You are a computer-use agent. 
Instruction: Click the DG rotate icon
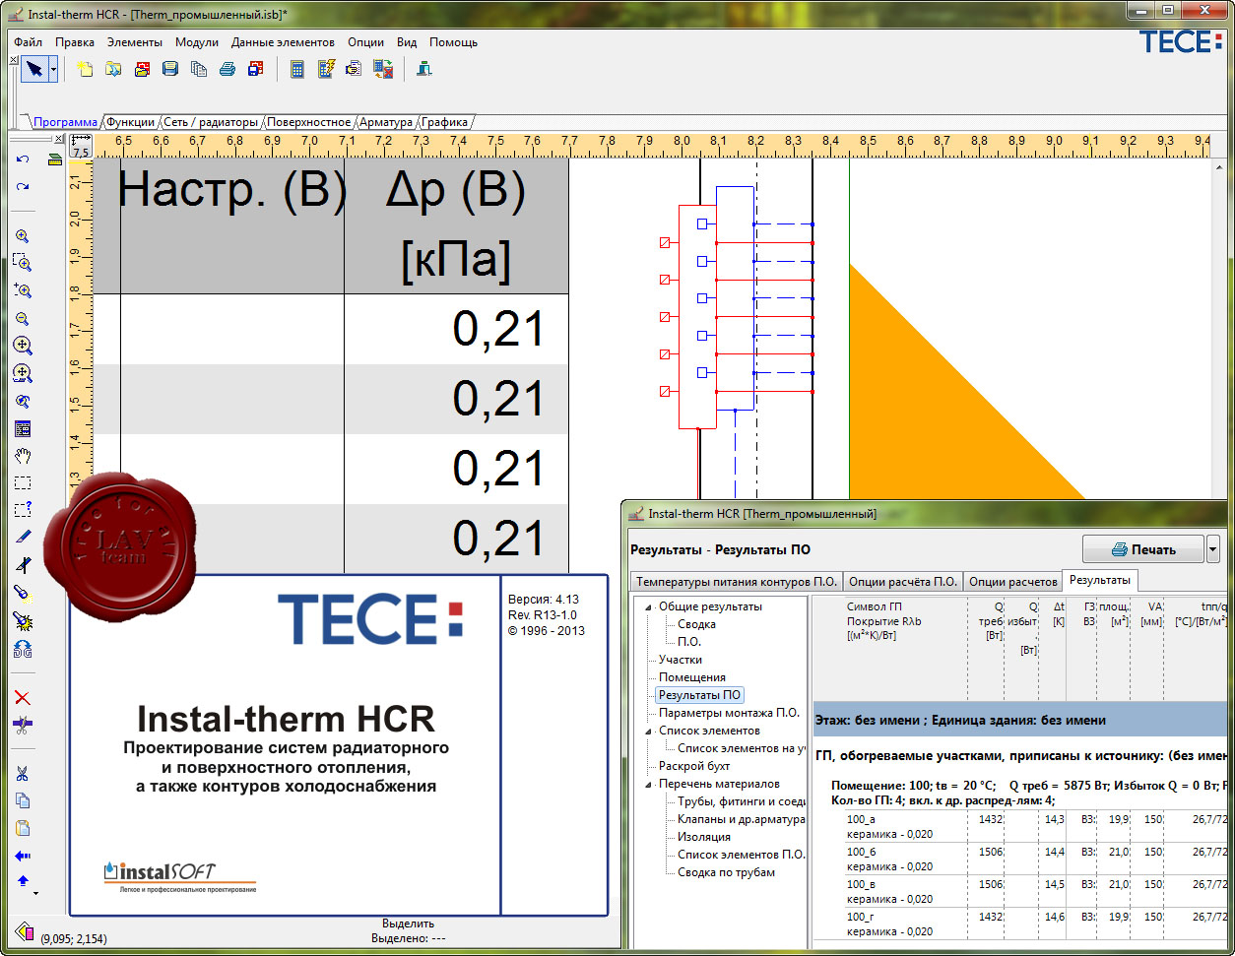pyautogui.click(x=23, y=649)
